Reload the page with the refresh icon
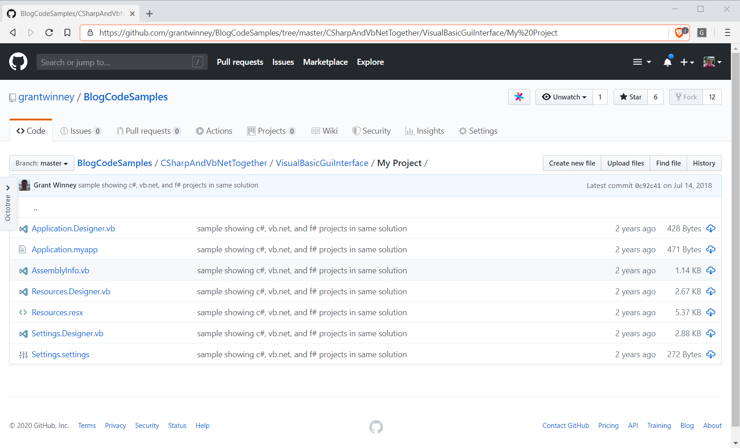 (x=49, y=32)
